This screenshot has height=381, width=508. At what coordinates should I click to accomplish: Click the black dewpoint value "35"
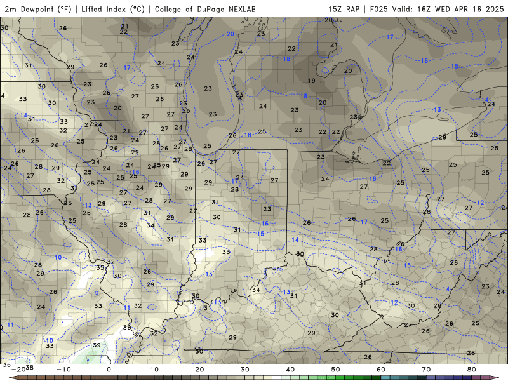[100, 267]
